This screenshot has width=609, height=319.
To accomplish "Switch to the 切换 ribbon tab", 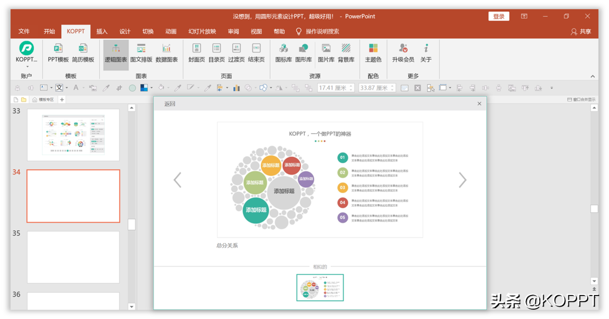I will (x=148, y=31).
